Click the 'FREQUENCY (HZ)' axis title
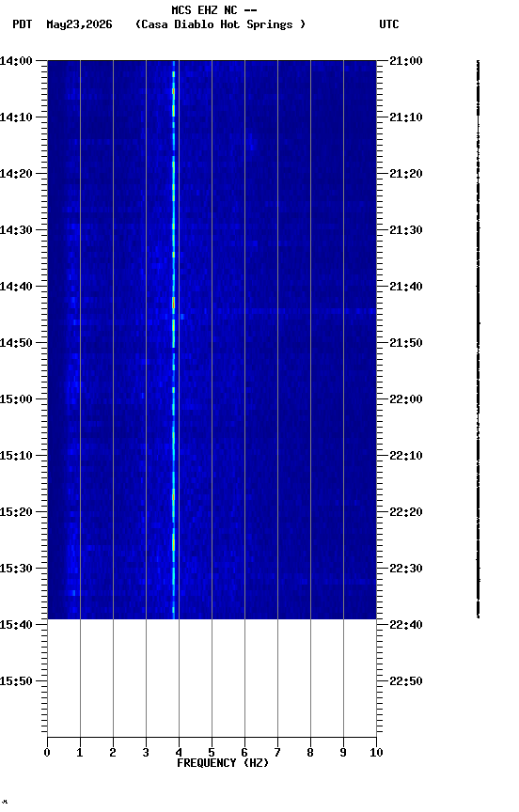This screenshot has height=812, width=519. 223,763
